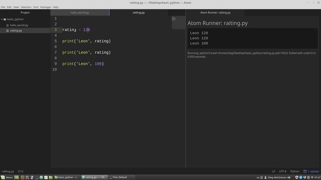Open the File menu

click(3, 7)
